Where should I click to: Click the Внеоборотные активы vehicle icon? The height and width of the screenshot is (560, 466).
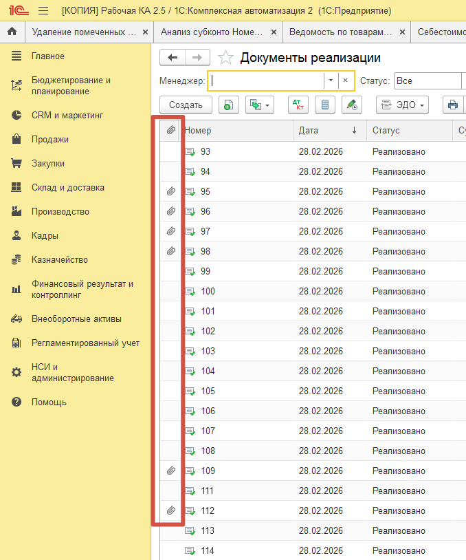pyautogui.click(x=16, y=319)
